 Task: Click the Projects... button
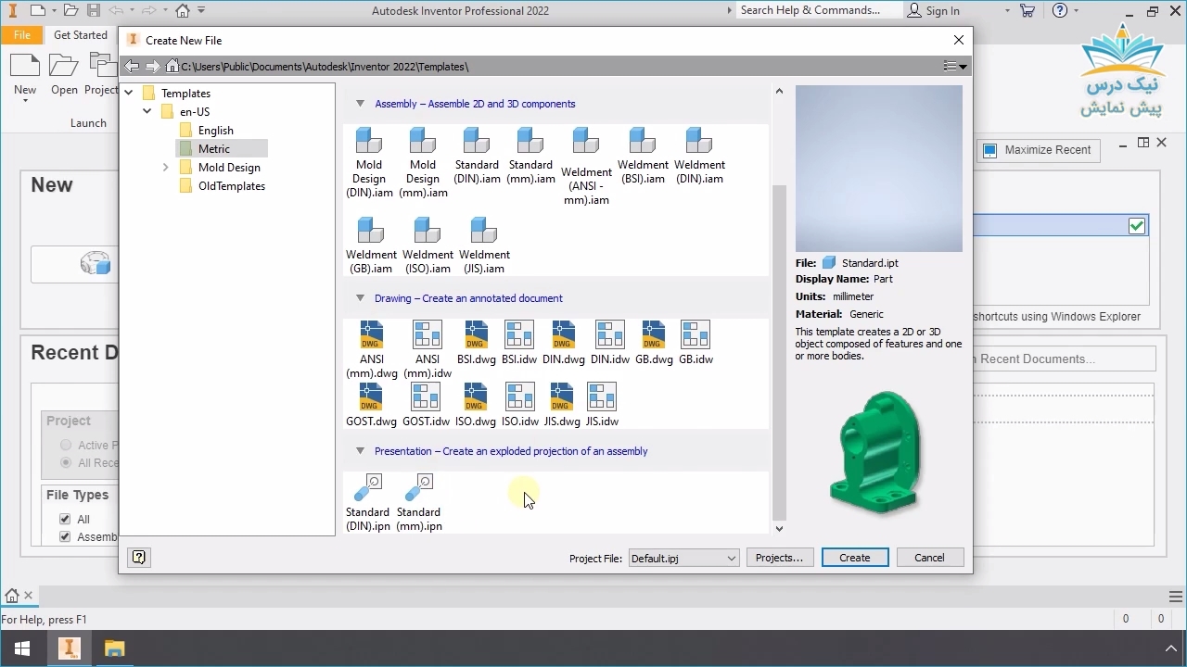[x=779, y=558]
